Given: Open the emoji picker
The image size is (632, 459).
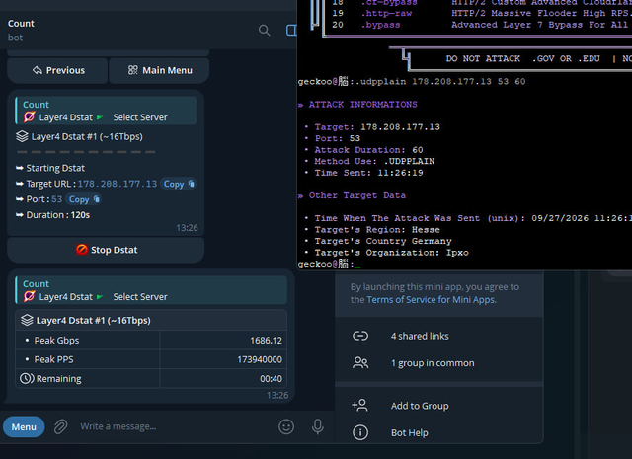Looking at the screenshot, I should pyautogui.click(x=286, y=426).
